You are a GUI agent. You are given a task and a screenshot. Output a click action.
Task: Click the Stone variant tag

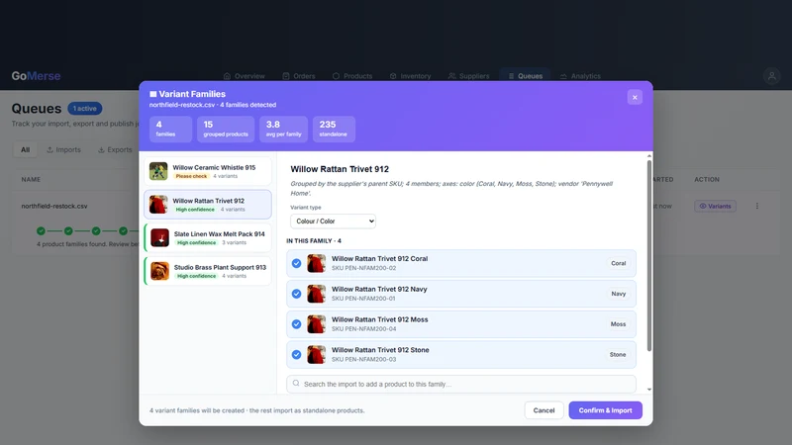click(617, 355)
